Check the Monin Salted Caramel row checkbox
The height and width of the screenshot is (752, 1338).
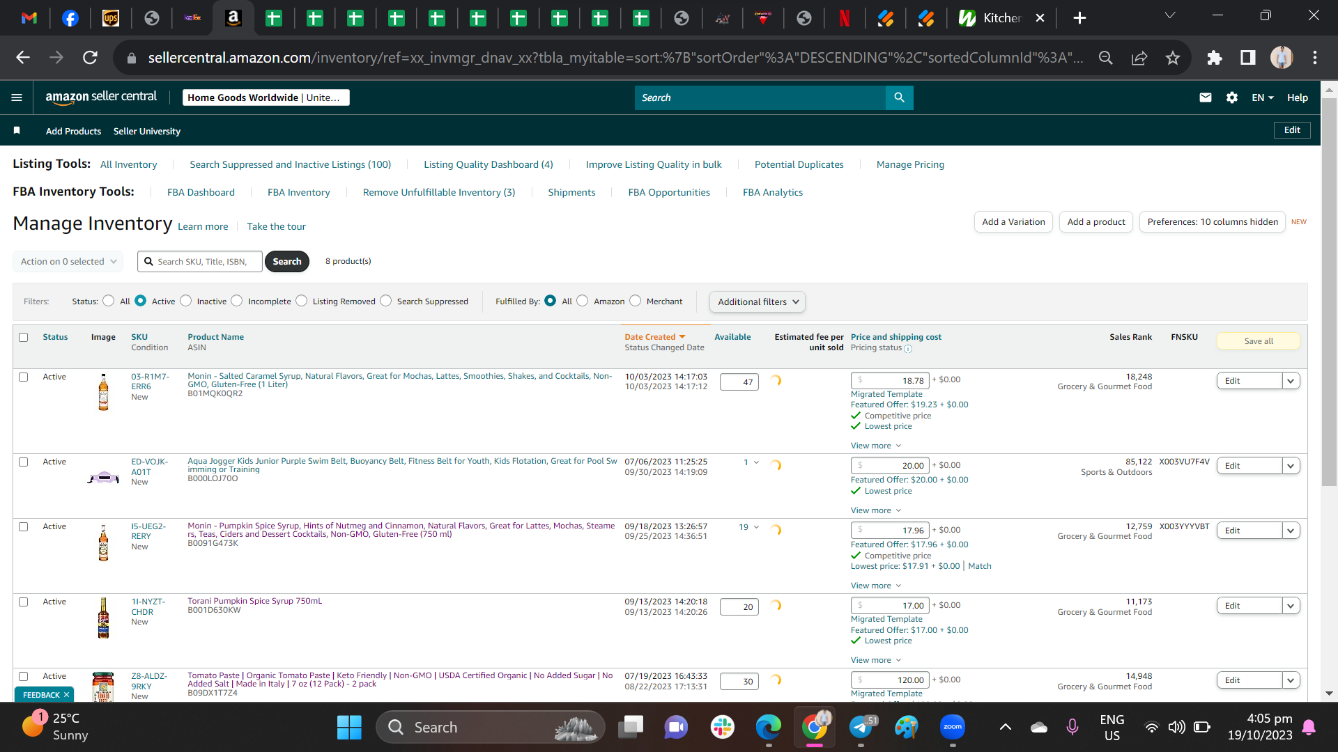coord(23,377)
